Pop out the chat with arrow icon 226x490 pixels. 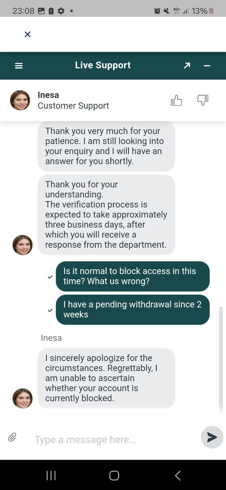tap(187, 66)
